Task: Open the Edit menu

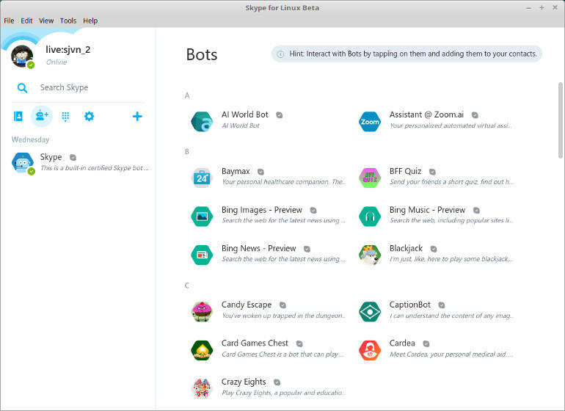Action: (26, 21)
